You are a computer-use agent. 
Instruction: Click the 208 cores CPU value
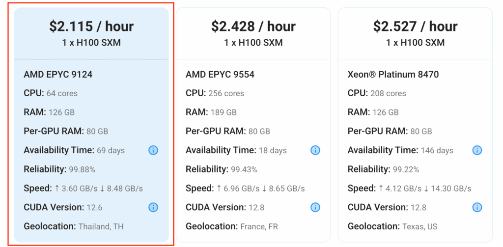point(388,93)
